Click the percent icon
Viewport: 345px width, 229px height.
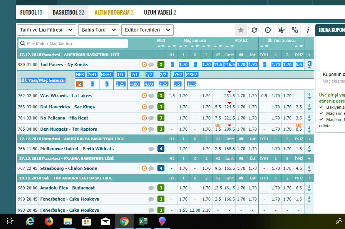[x=295, y=30]
